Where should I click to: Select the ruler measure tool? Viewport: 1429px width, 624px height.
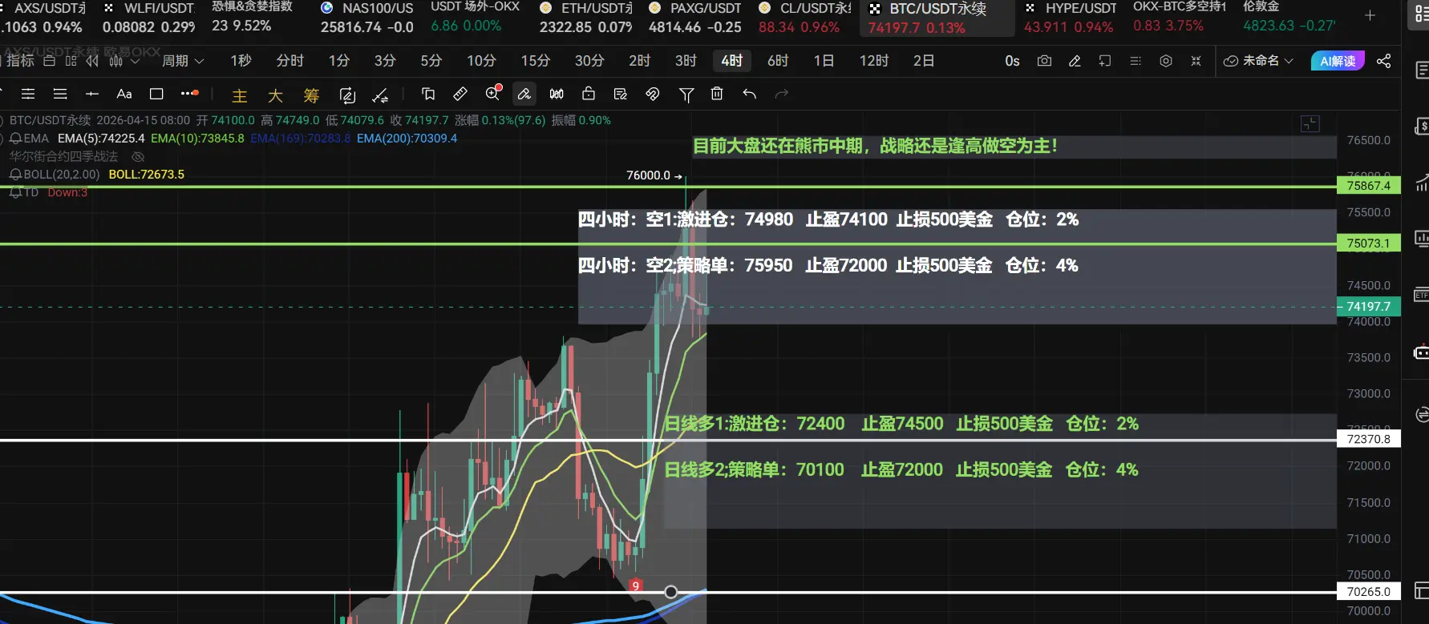click(460, 94)
